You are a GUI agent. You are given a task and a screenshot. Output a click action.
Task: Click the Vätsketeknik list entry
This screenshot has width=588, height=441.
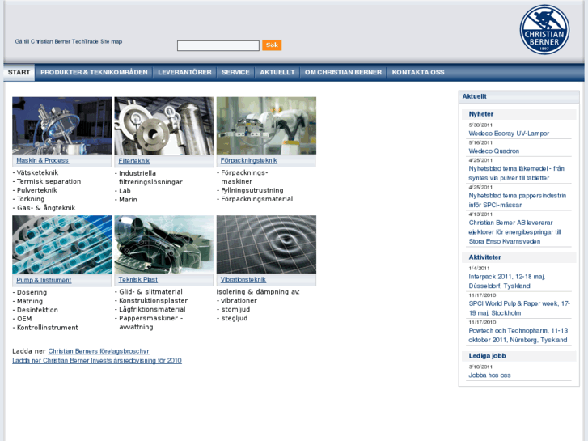click(37, 172)
